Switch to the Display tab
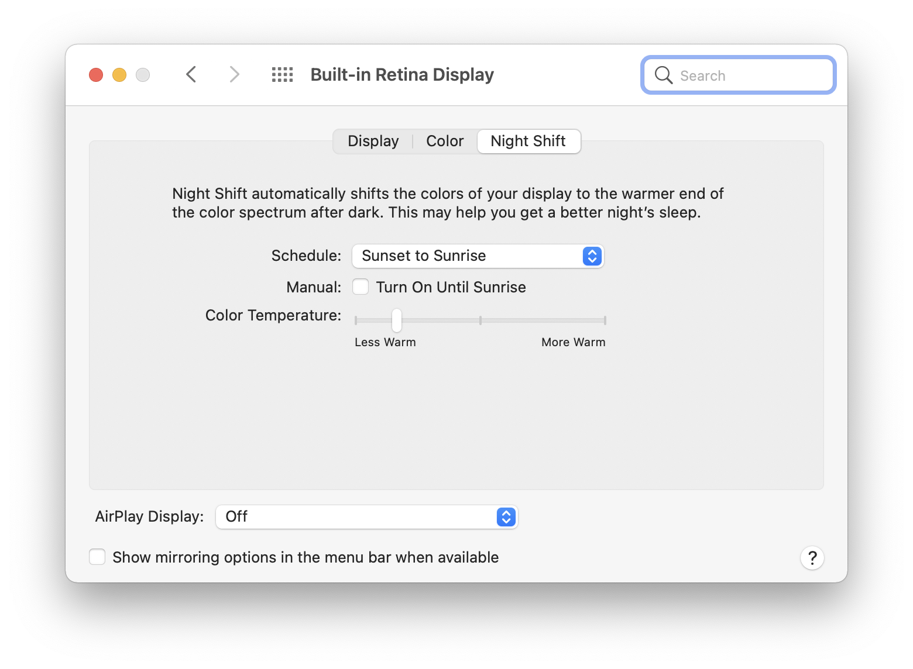Screen dimensions: 913x669 point(373,142)
